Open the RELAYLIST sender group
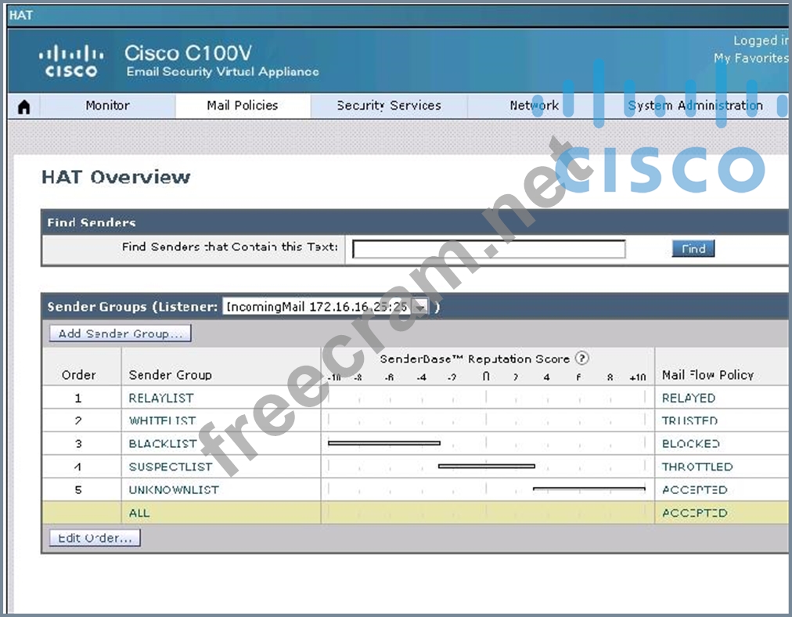The height and width of the screenshot is (617, 792). pos(161,398)
